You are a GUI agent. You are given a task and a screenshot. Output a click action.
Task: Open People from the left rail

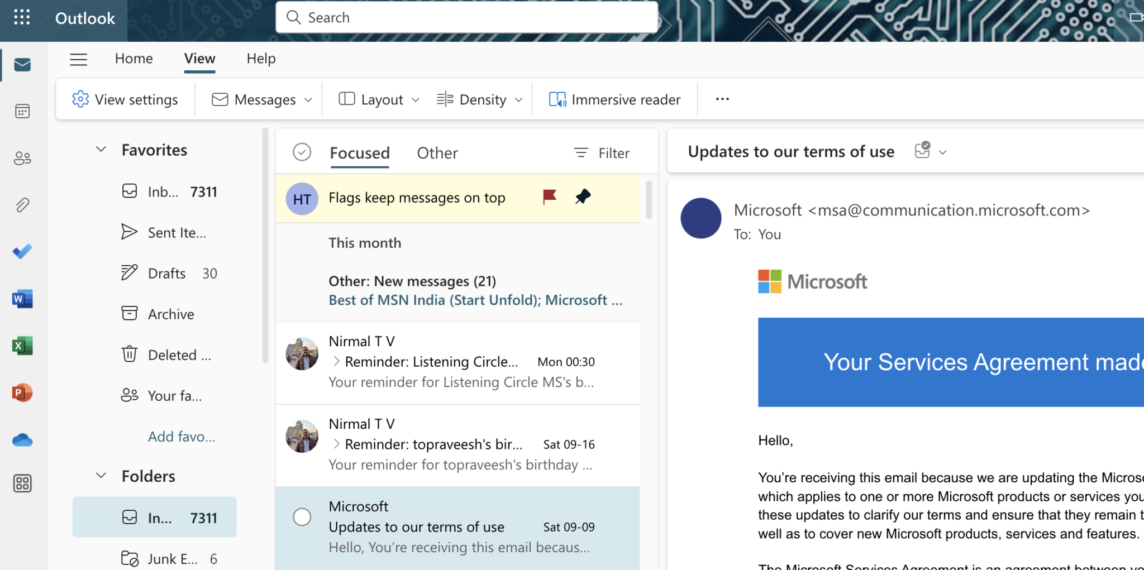tap(22, 158)
